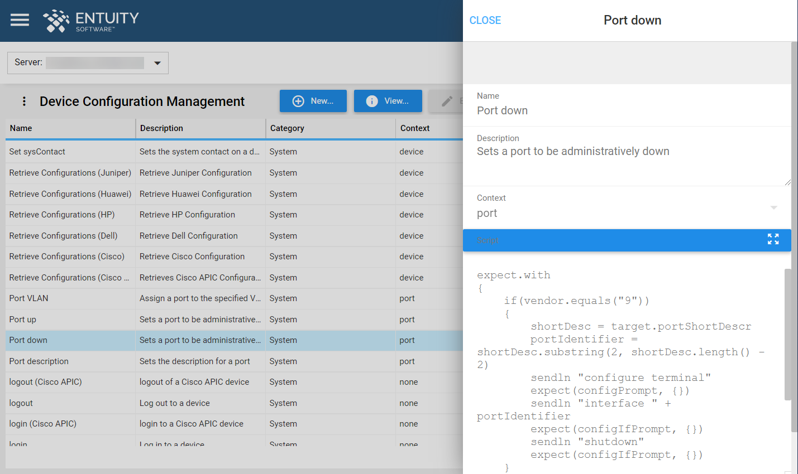The image size is (798, 474).
Task: Click the Entuity Software logo
Action: pos(89,21)
